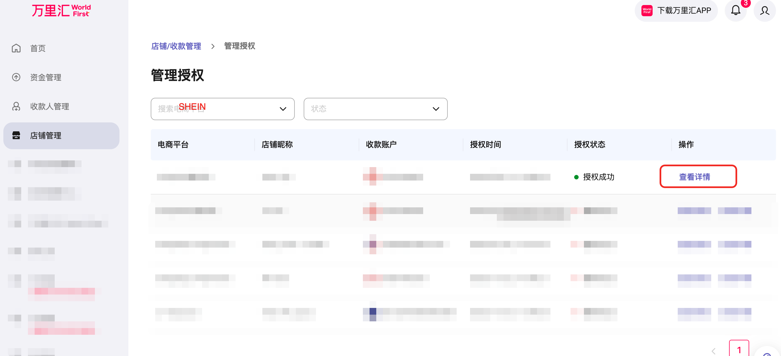
Task: Select page 1 in pagination
Action: click(x=739, y=350)
